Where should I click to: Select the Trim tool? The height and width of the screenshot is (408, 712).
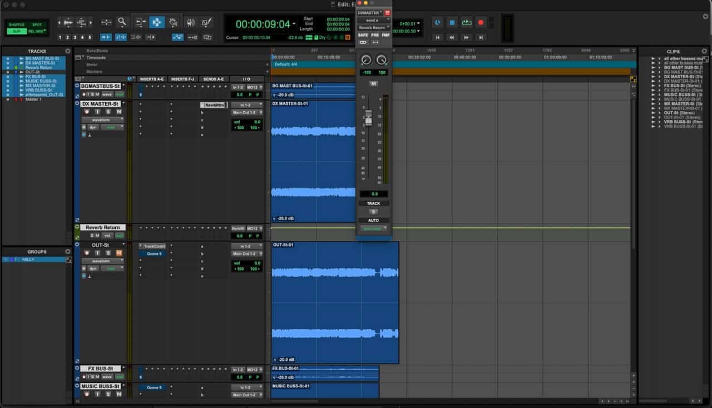coord(141,22)
